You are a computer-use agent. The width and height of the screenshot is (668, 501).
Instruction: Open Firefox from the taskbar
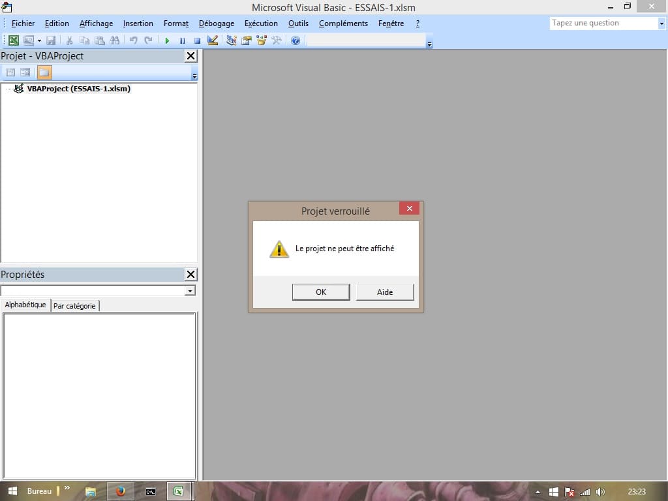(x=120, y=491)
